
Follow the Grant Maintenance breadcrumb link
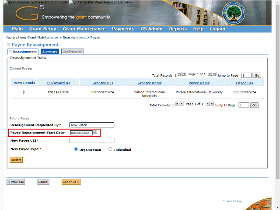click(43, 38)
